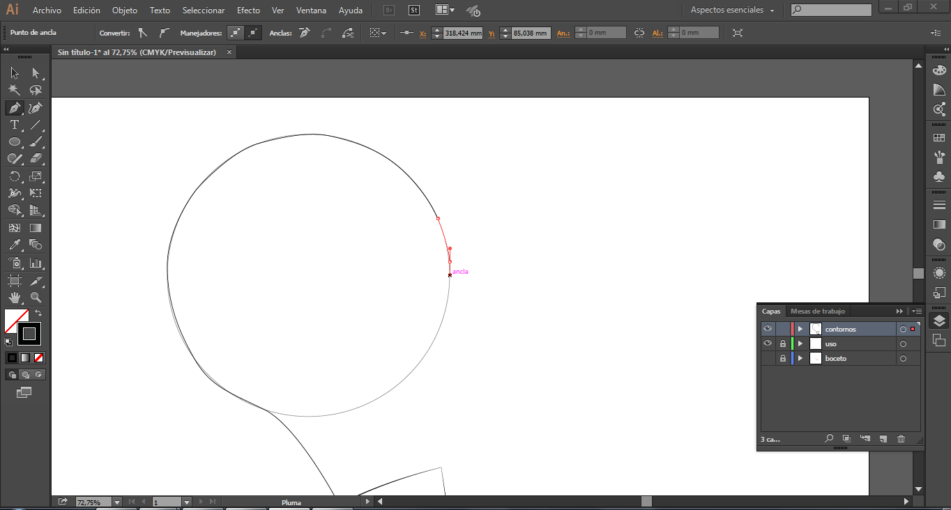This screenshot has width=951, height=510.
Task: Toggle visibility of the uso layer
Action: [x=768, y=343]
